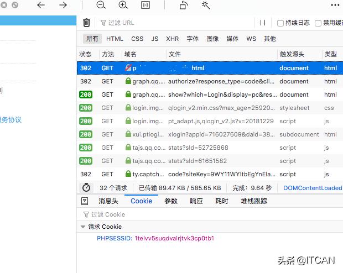The width and height of the screenshot is (343, 273).
Task: Select the stats?sId=52725868 request row
Action: pyautogui.click(x=210, y=148)
